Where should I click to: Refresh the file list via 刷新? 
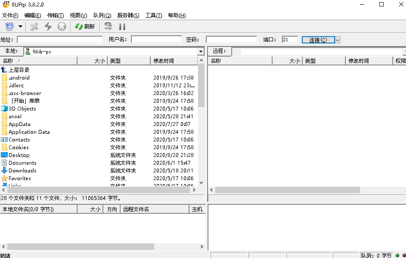pyautogui.click(x=85, y=26)
